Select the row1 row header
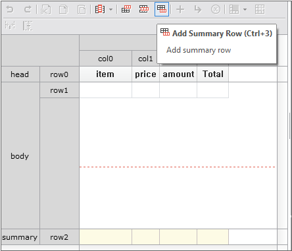The width and height of the screenshot is (292, 251). click(59, 90)
